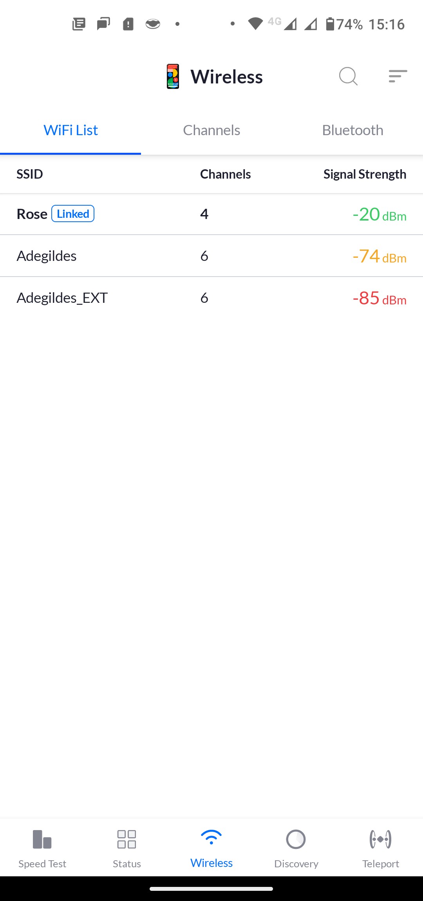The height and width of the screenshot is (901, 423).
Task: Tap the SSID column header
Action: click(30, 174)
